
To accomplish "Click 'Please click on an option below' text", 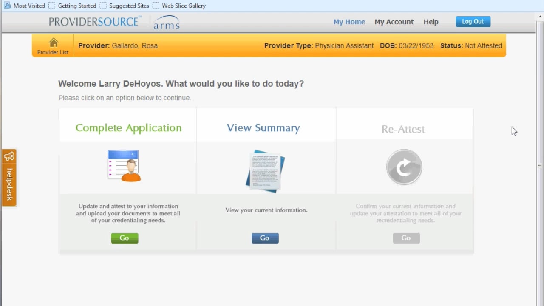I will coord(125,98).
